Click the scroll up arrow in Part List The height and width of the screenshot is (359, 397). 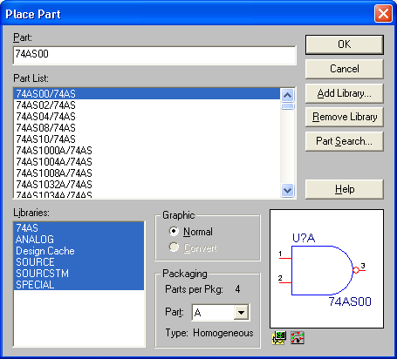(x=288, y=95)
